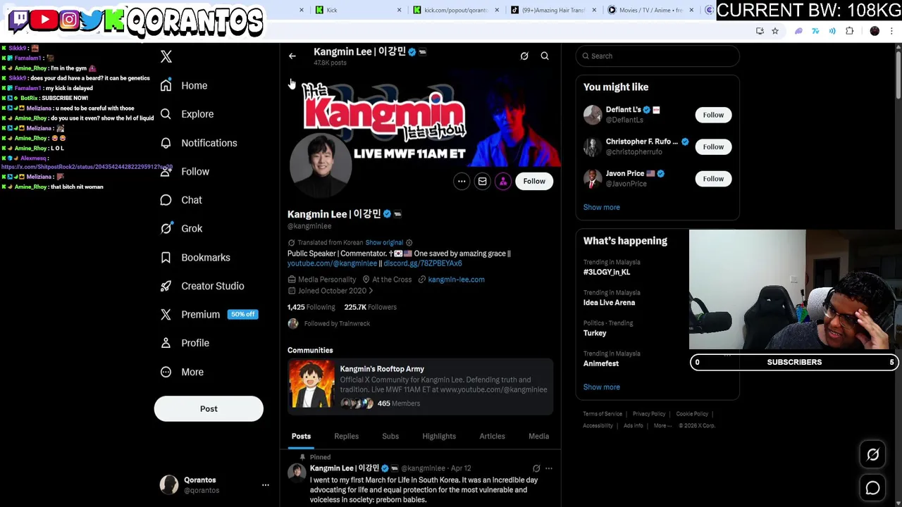Screen dimensions: 902x507
Task: Click the back arrow on profile header
Action: pyautogui.click(x=292, y=56)
